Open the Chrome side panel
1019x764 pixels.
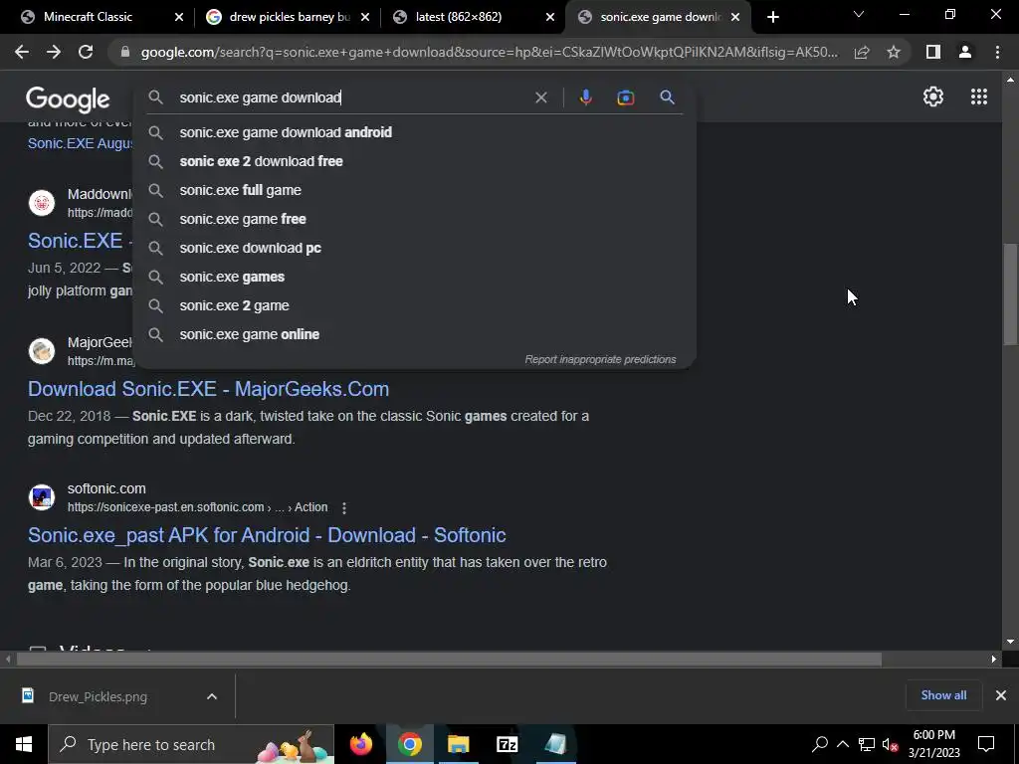coord(933,52)
